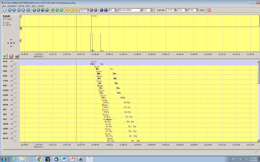Open Microsoft Word from the taskbar
The width and height of the screenshot is (260, 162).
point(64,159)
